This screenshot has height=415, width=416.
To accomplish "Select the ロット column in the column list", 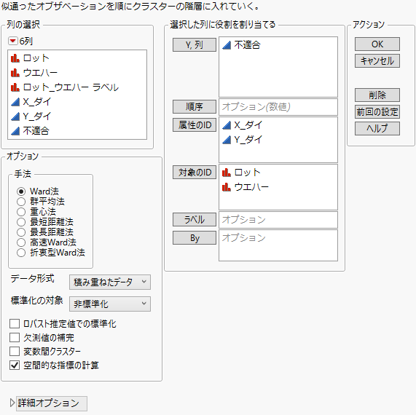I will 36,58.
